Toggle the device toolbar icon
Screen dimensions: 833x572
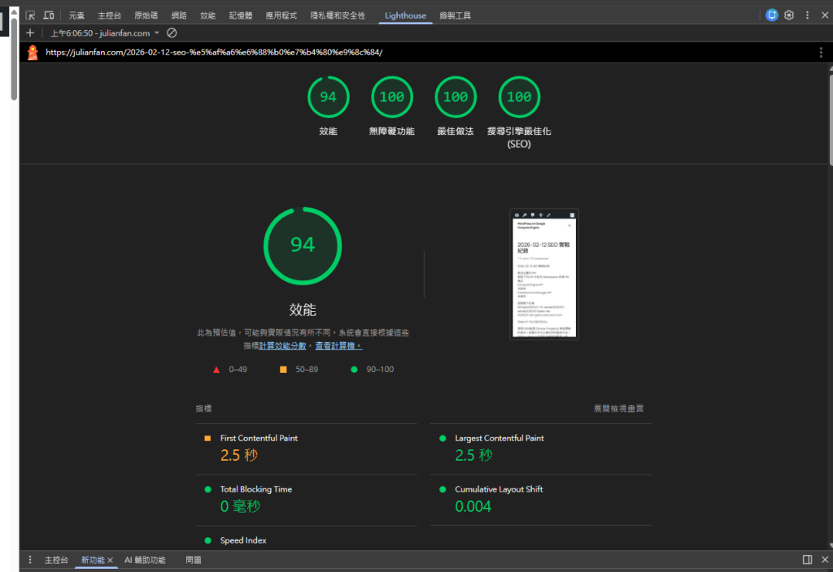[49, 15]
